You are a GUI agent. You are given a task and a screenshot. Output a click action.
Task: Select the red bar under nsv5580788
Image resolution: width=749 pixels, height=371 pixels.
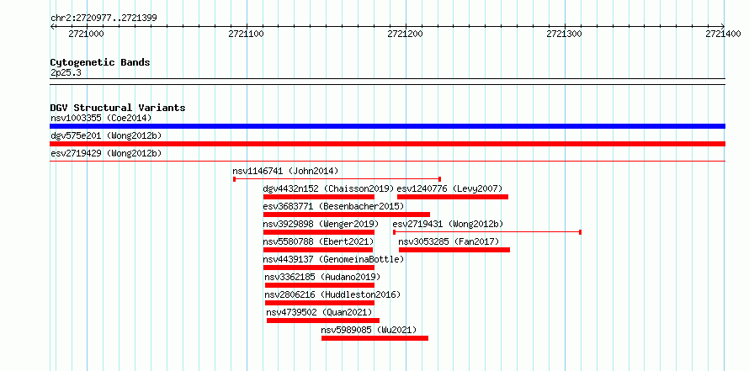coord(318,250)
